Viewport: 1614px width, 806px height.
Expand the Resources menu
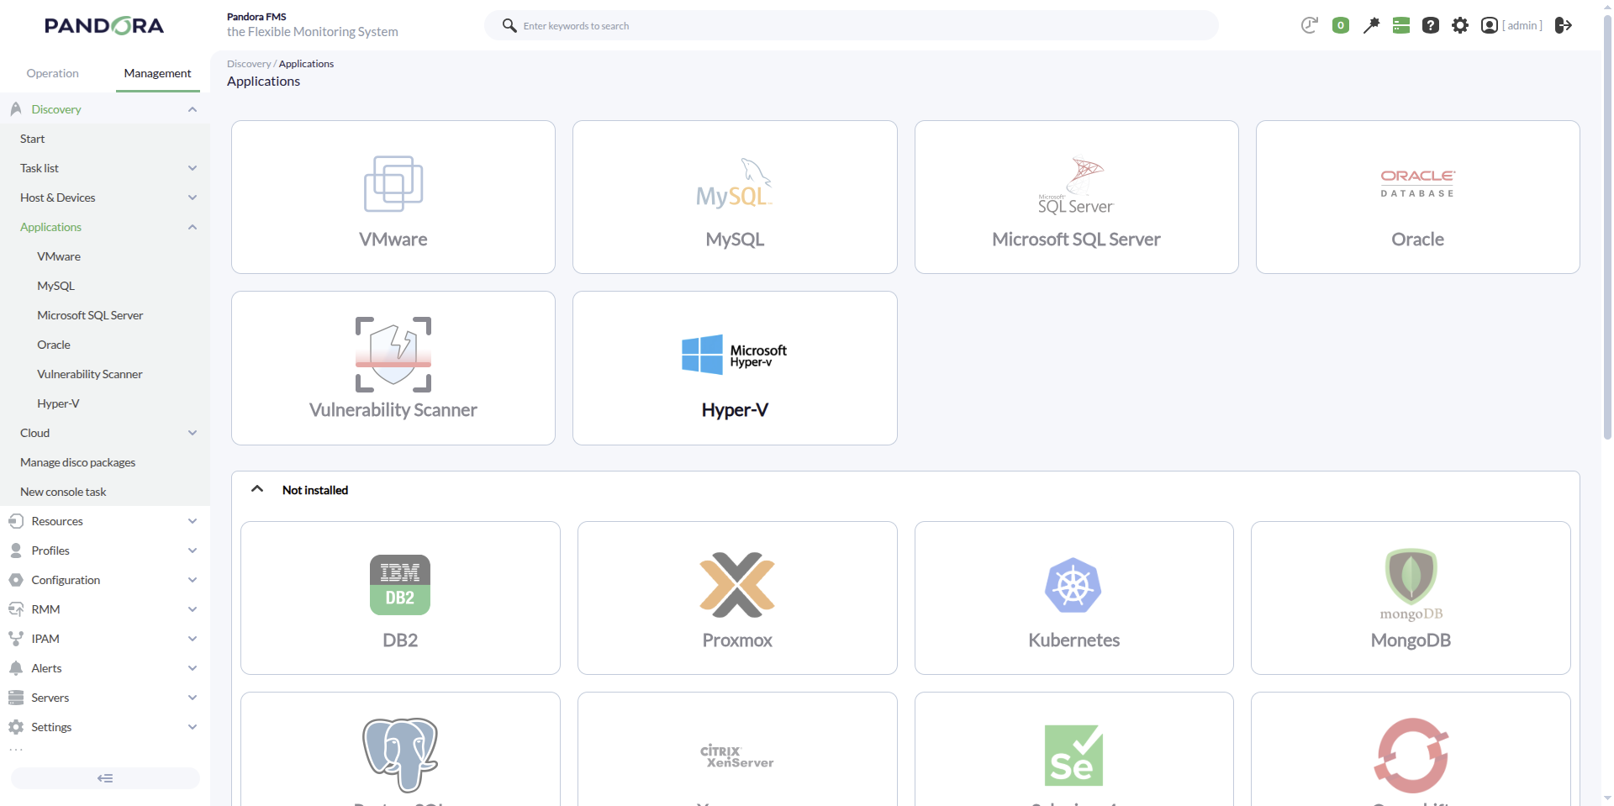tap(193, 521)
